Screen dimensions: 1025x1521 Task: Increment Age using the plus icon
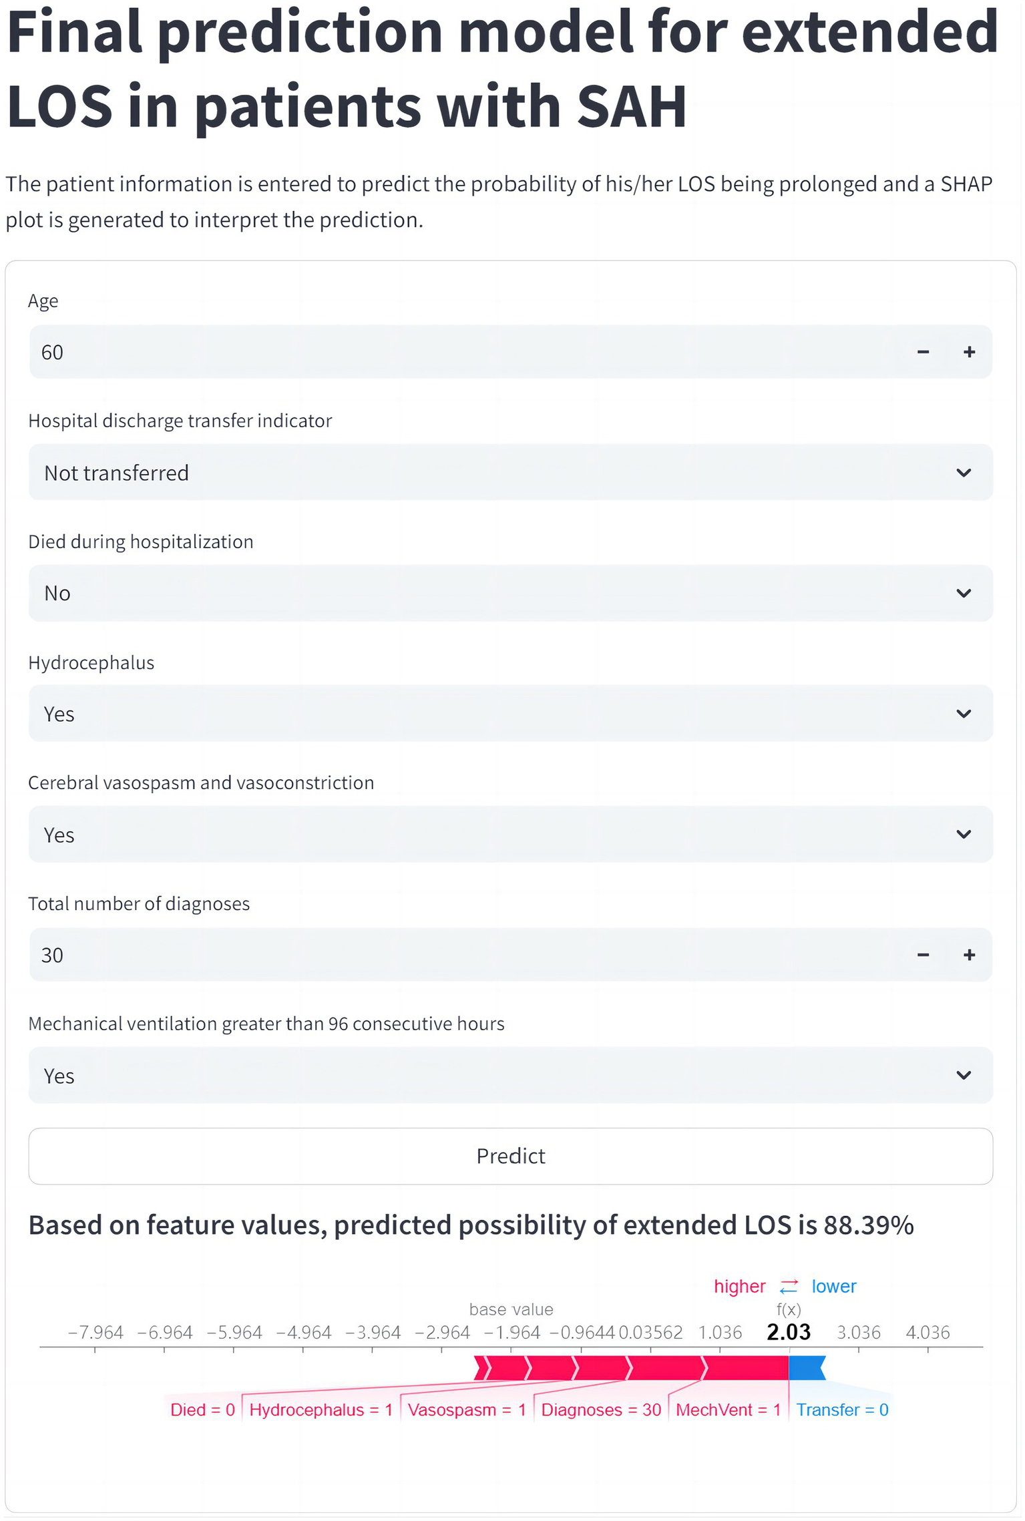point(970,352)
